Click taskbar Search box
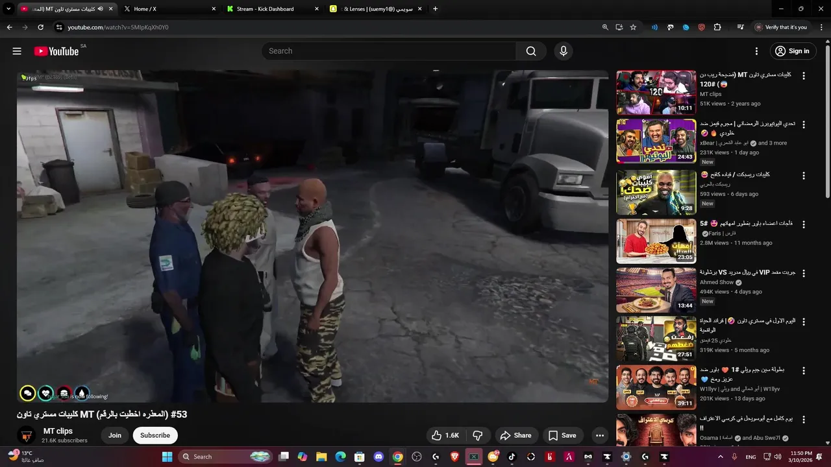The image size is (831, 467). point(225,457)
